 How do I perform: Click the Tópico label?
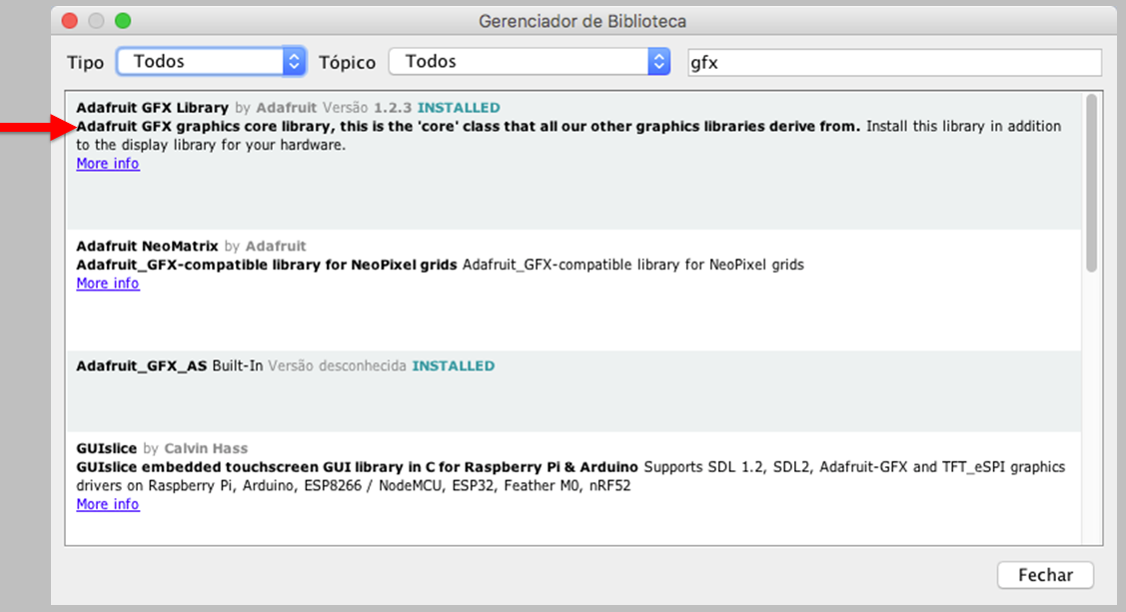click(347, 63)
